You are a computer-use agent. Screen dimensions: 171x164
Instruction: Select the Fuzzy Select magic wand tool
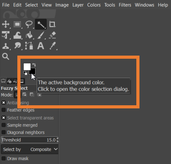(41, 24)
